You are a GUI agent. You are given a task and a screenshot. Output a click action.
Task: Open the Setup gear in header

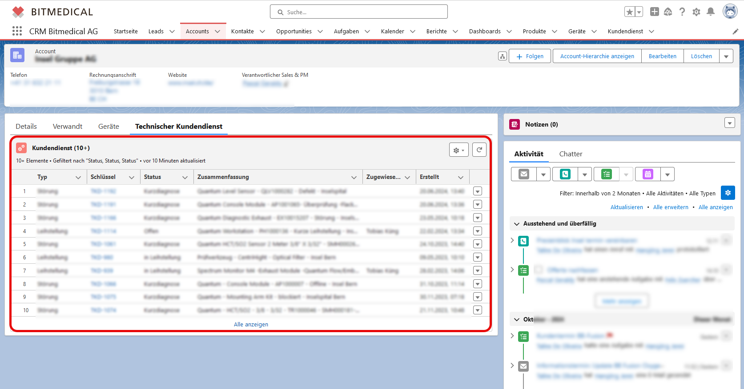(x=696, y=12)
